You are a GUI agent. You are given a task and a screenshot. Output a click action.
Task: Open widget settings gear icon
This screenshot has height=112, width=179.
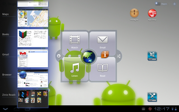tap(59, 56)
